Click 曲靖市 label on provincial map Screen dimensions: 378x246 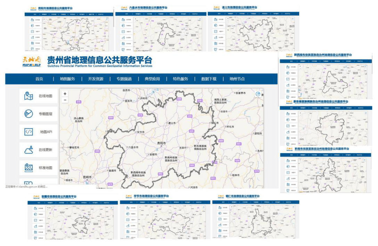pyautogui.click(x=112, y=171)
